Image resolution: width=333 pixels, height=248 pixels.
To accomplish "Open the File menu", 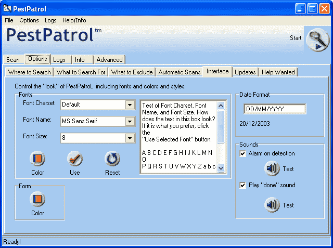I will [9, 20].
